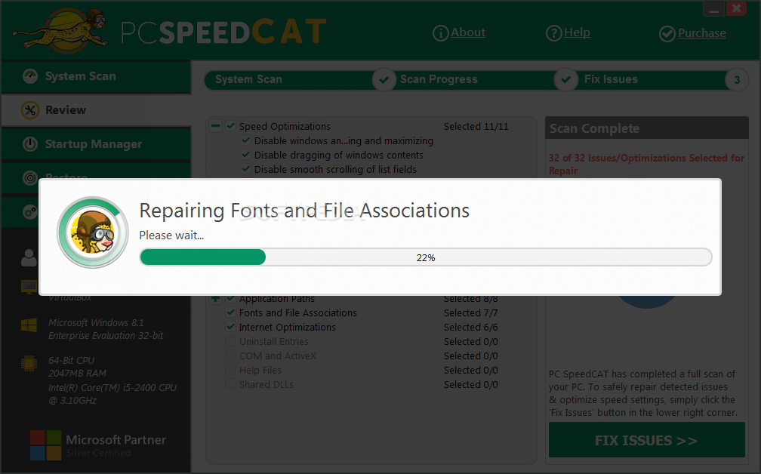Click the CPU chip icon

pos(29,363)
